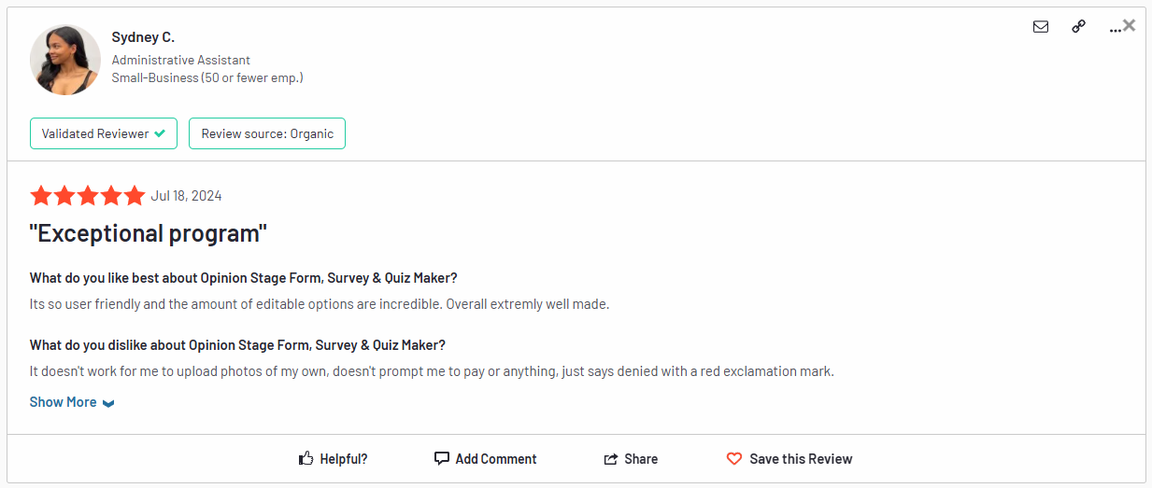
Task: Open Sydney C. reviewer name
Action: pos(143,37)
